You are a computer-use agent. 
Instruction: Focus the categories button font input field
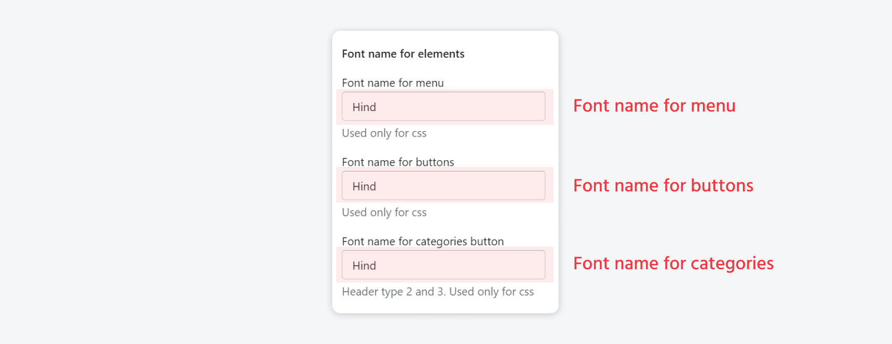443,265
